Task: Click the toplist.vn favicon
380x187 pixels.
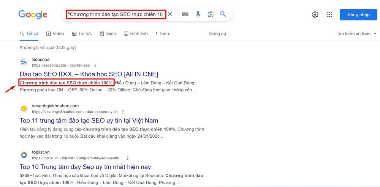Action: (x=24, y=155)
